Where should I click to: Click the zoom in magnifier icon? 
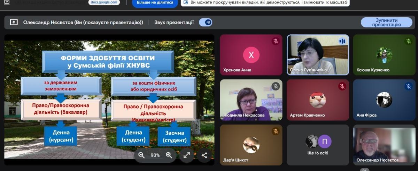169,155
